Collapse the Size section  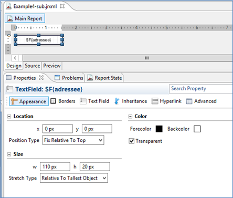[x=9, y=154]
